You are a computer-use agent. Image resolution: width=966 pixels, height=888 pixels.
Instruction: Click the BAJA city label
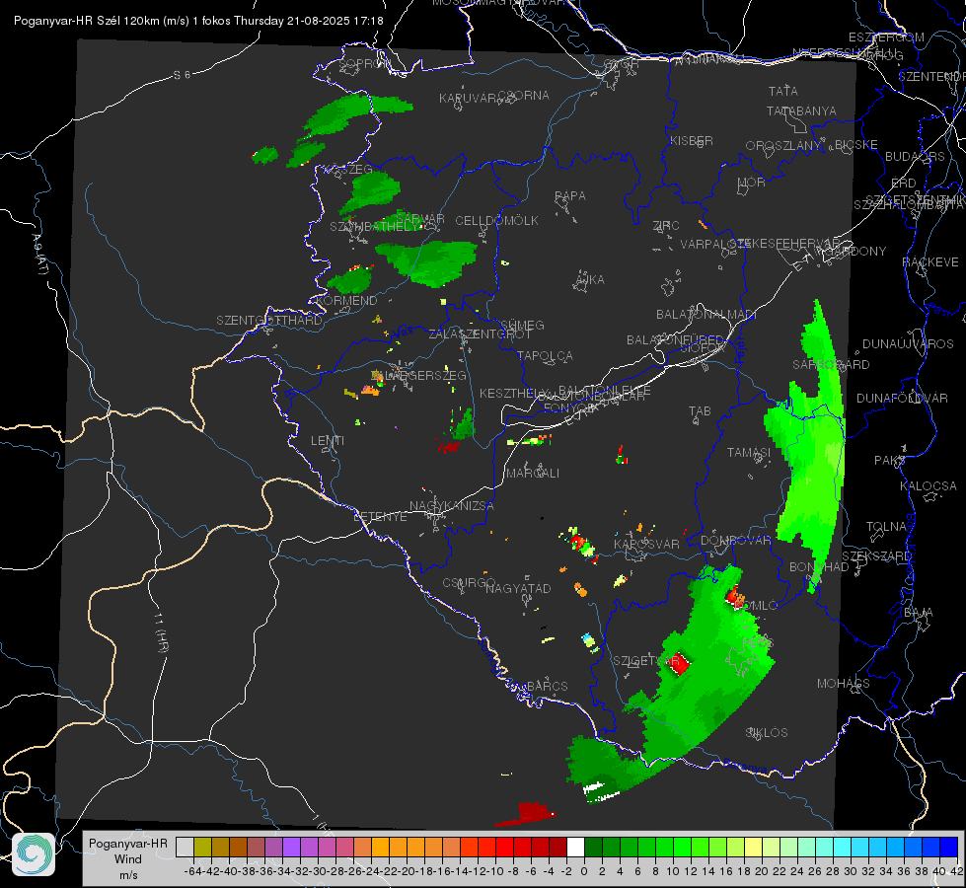pyautogui.click(x=919, y=613)
